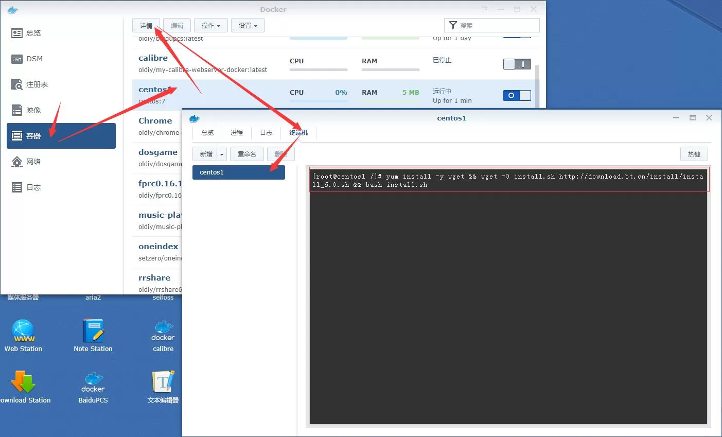Click the 编辑 edit button
The image size is (722, 437).
[177, 25]
